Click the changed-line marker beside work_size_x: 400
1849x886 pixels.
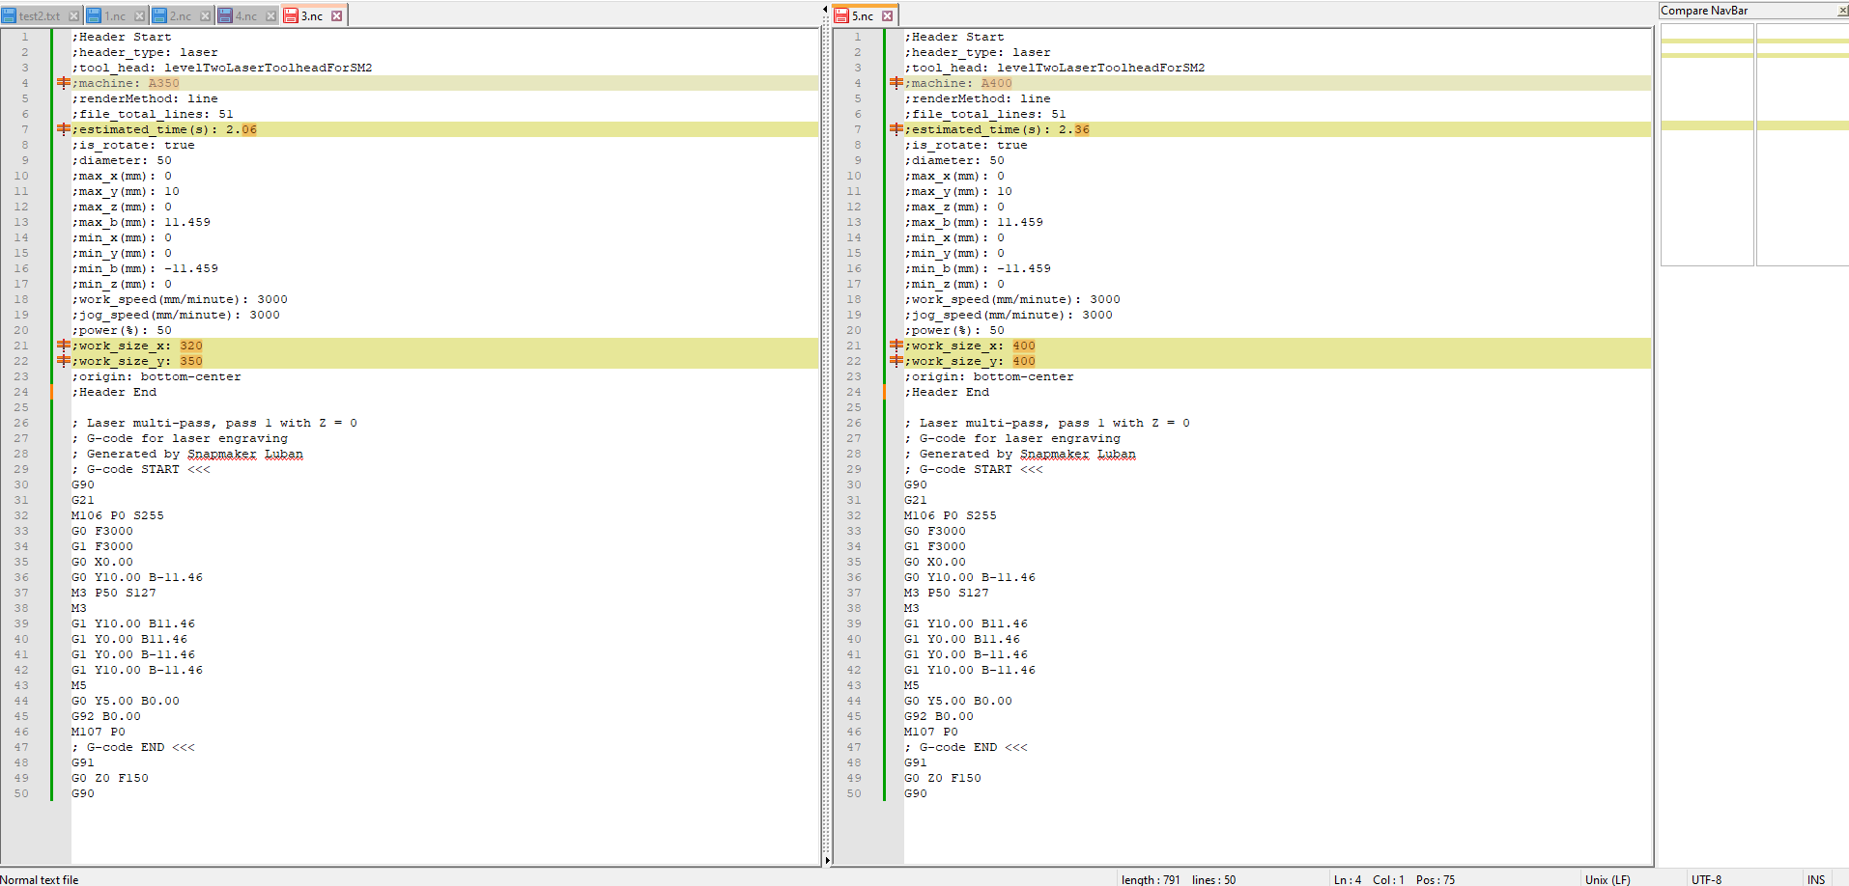click(x=896, y=346)
